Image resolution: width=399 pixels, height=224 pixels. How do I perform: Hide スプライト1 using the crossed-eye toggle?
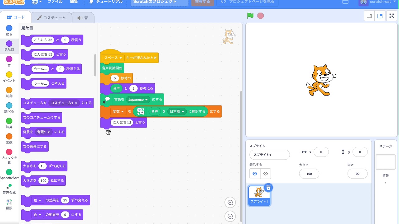pyautogui.click(x=265, y=174)
